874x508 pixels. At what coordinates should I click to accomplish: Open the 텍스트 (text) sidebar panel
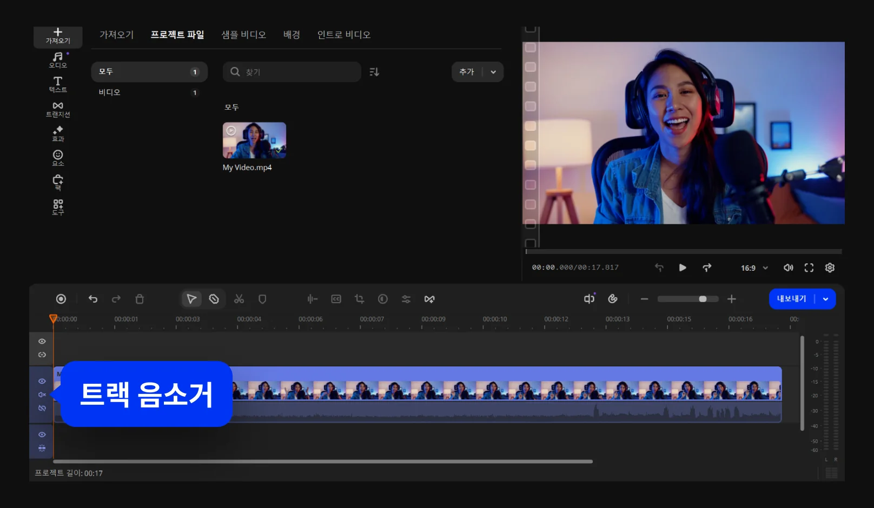click(58, 84)
